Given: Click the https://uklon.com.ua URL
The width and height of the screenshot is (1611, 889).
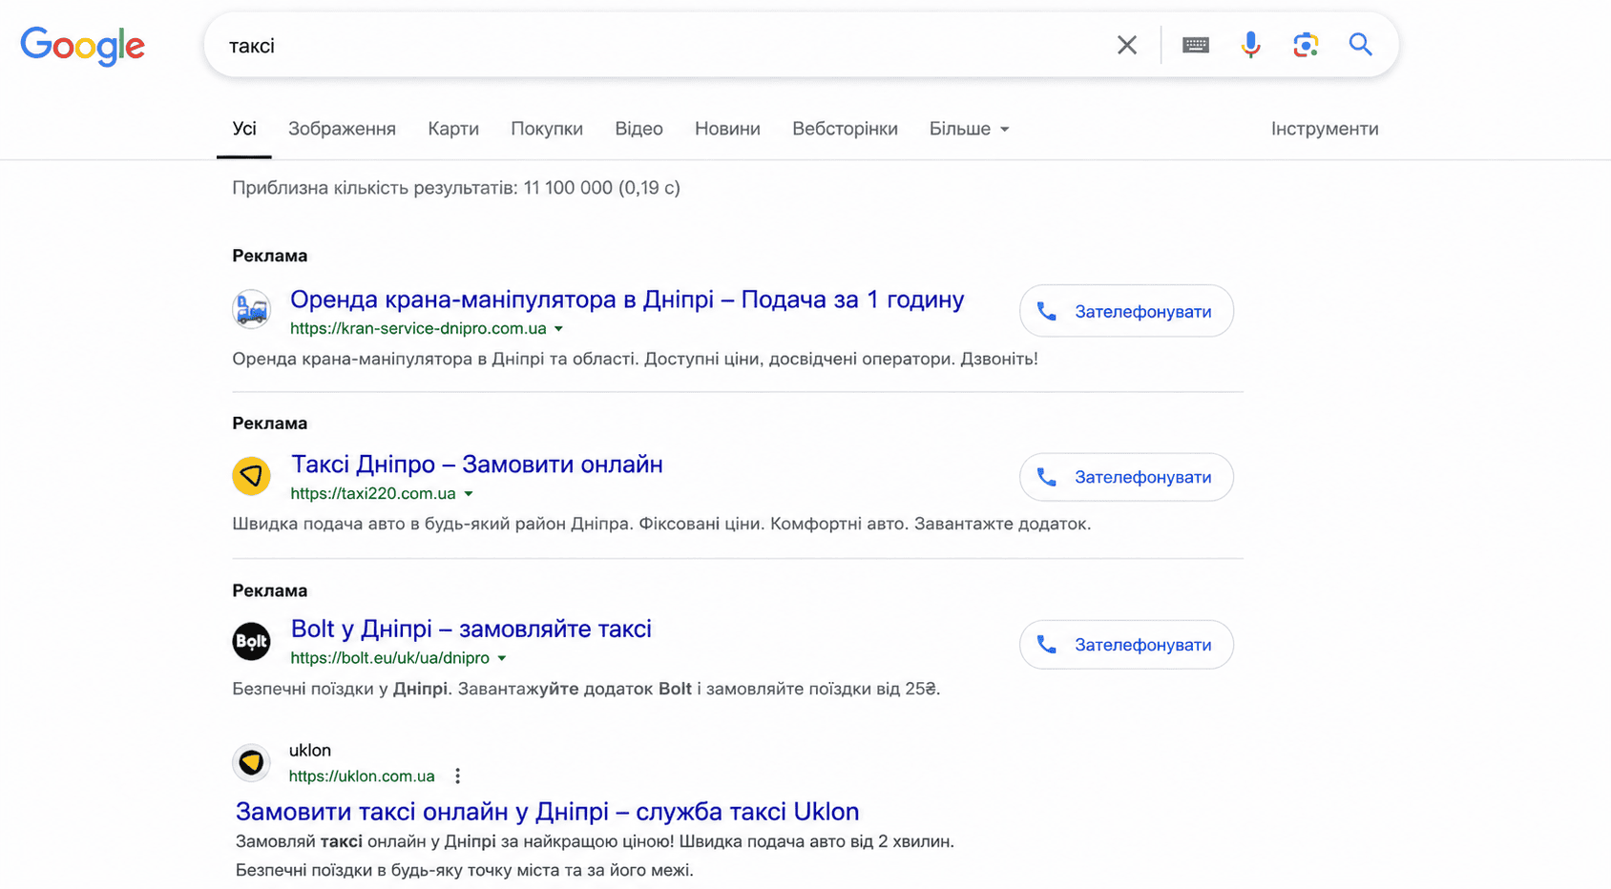Looking at the screenshot, I should coord(362,776).
